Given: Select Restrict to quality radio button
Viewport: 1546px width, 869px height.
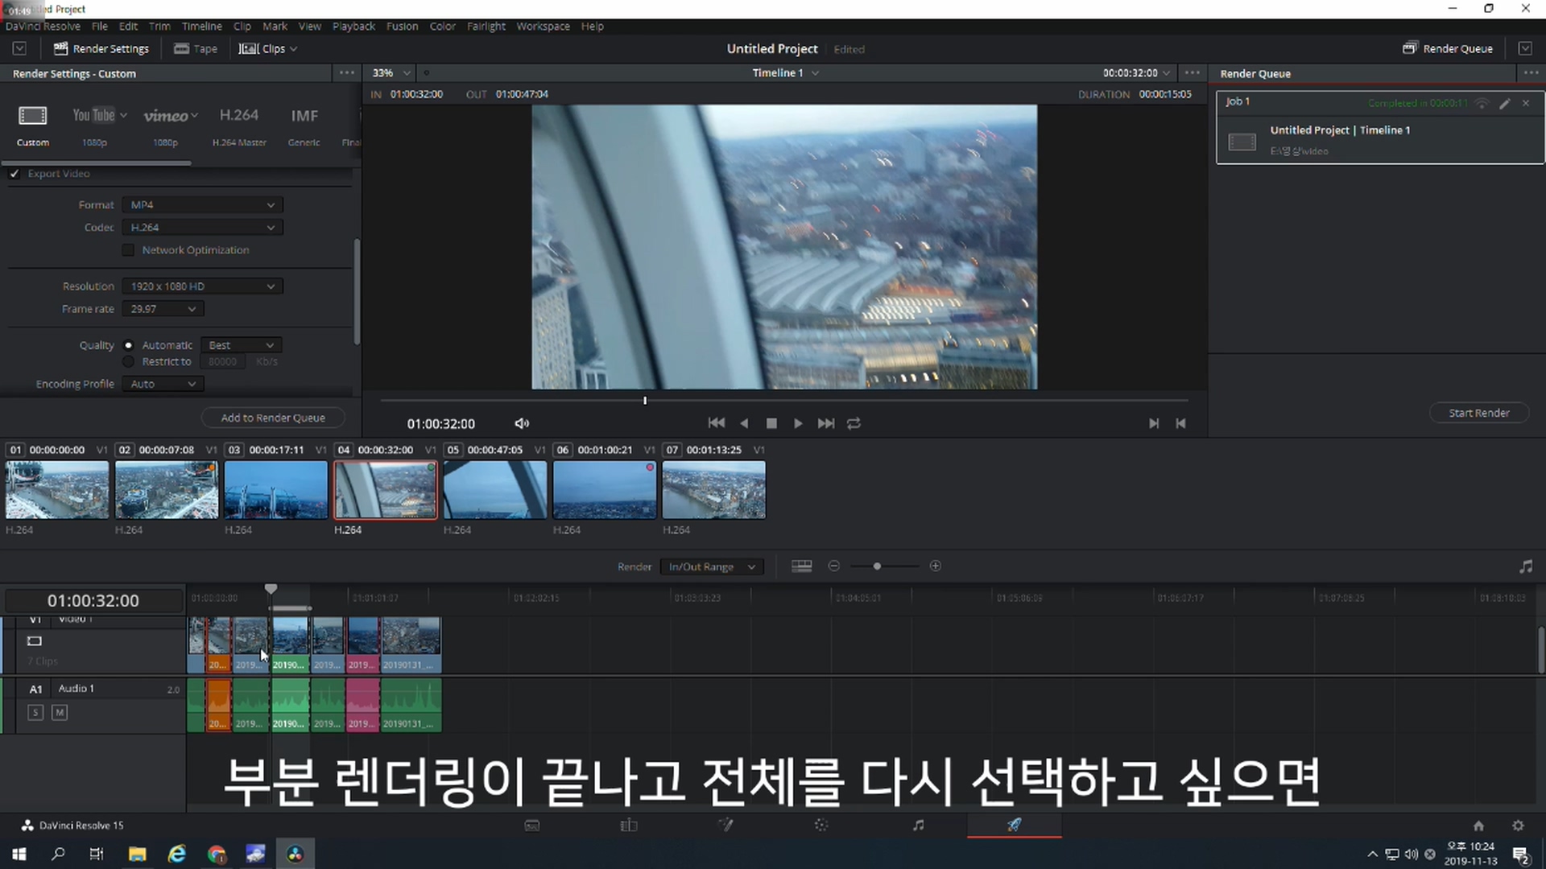Looking at the screenshot, I should [129, 362].
